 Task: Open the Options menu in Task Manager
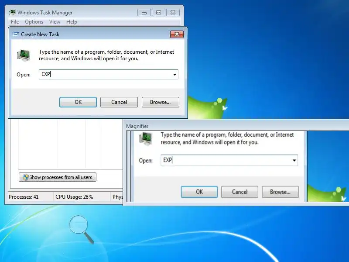tap(34, 22)
